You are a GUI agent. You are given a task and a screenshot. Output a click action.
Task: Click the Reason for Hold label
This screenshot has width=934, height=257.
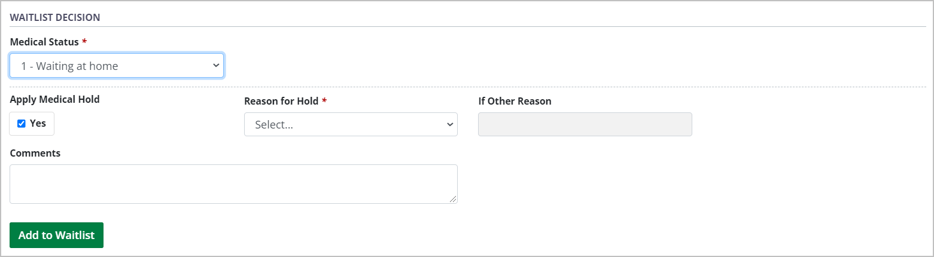tap(281, 101)
